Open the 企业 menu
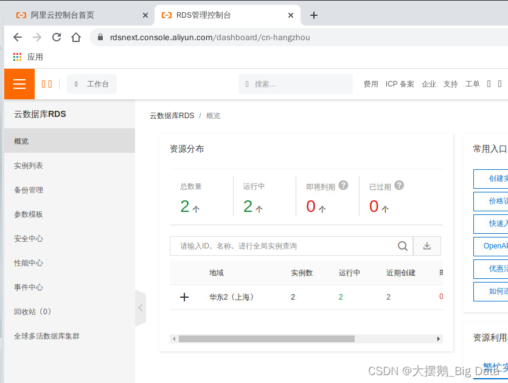The image size is (508, 383). (x=429, y=84)
